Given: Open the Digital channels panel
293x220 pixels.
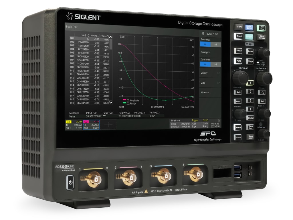Looking at the screenshot, I should point(250,118).
